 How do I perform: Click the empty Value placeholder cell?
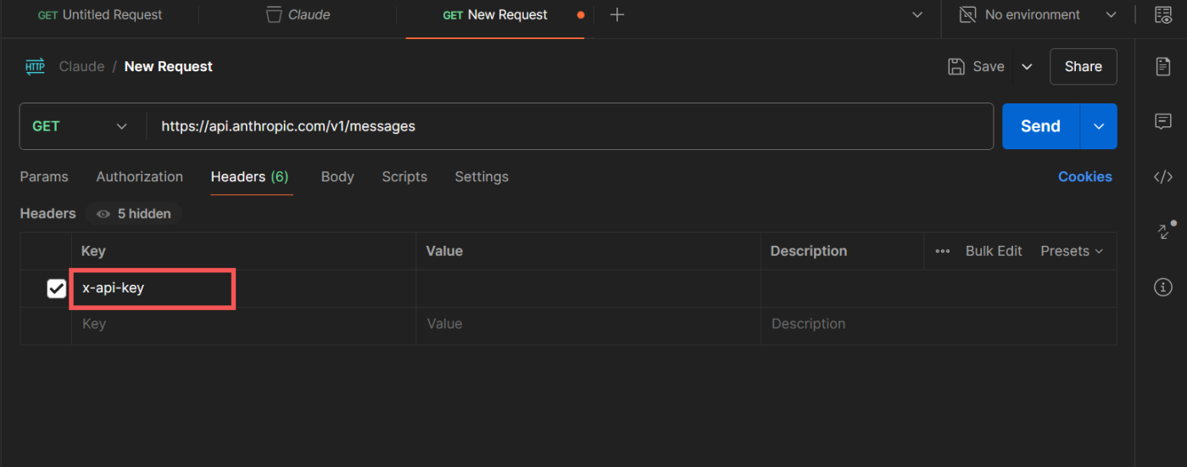coord(588,325)
